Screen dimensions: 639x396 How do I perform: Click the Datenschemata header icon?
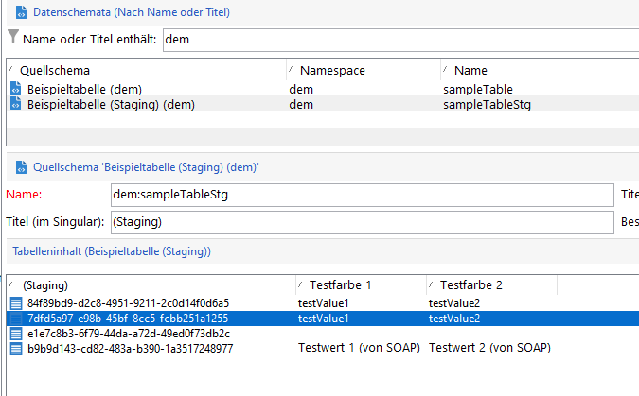(x=18, y=13)
